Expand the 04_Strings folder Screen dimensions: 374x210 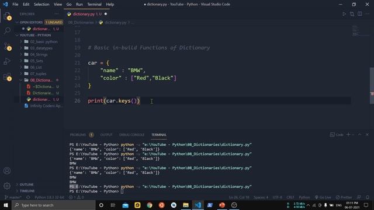click(x=39, y=54)
